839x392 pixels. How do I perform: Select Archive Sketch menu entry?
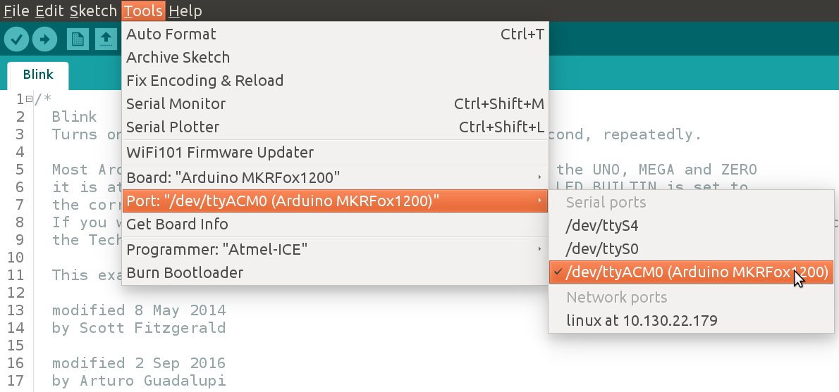[335, 57]
